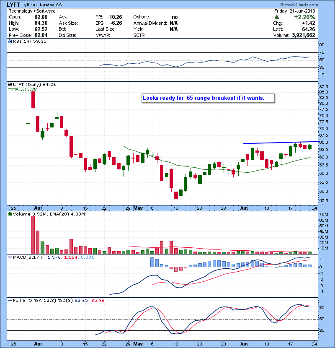Click the Options value 'no'
335x348 pixels.
click(x=175, y=17)
